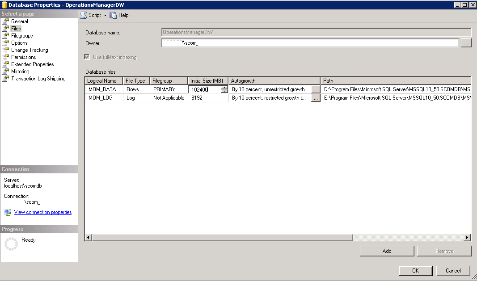
Task: Open the Filegroups page
Action: (x=22, y=36)
